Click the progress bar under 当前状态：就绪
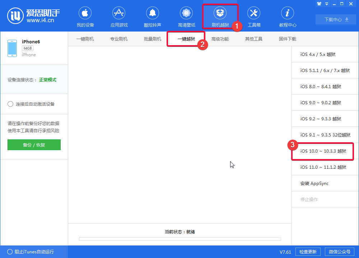The image size is (359, 258). (179, 239)
